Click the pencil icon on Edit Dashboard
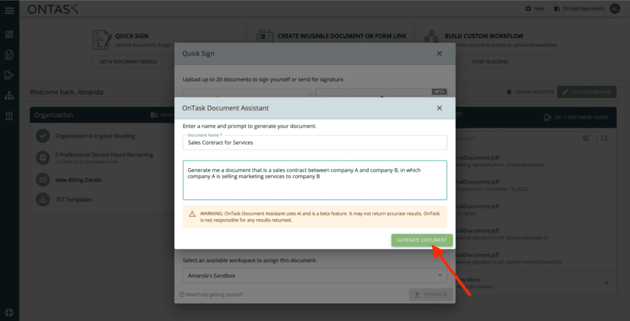The width and height of the screenshot is (630, 321). click(565, 92)
